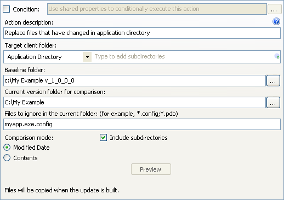
Task: Expand the target folder dropdown arrow
Action: click(87, 57)
